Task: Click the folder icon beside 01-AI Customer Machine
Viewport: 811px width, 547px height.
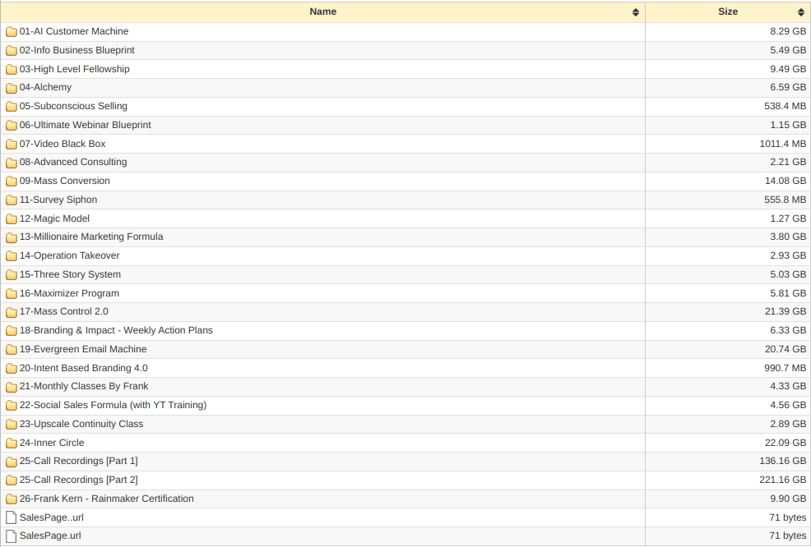Action: pyautogui.click(x=12, y=32)
